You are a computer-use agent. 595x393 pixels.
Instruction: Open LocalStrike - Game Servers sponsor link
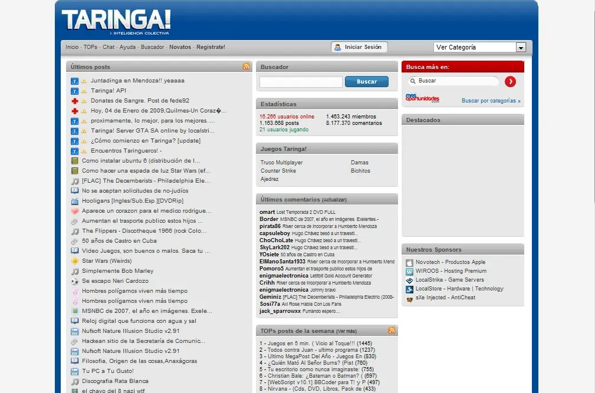point(450,280)
